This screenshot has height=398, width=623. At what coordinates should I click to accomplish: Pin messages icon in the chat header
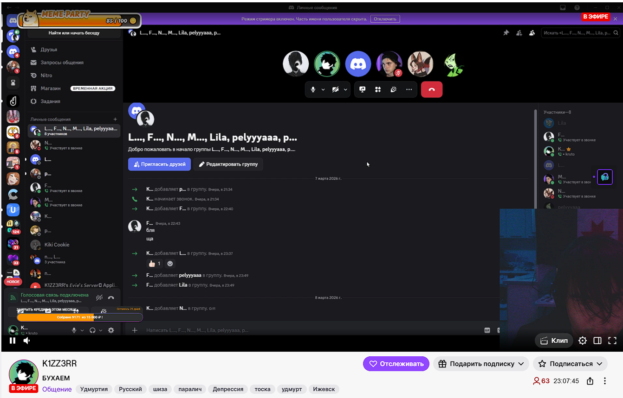tap(506, 33)
